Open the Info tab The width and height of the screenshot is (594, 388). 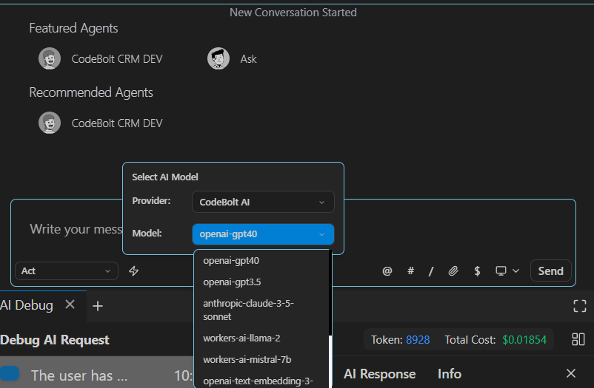[450, 374]
